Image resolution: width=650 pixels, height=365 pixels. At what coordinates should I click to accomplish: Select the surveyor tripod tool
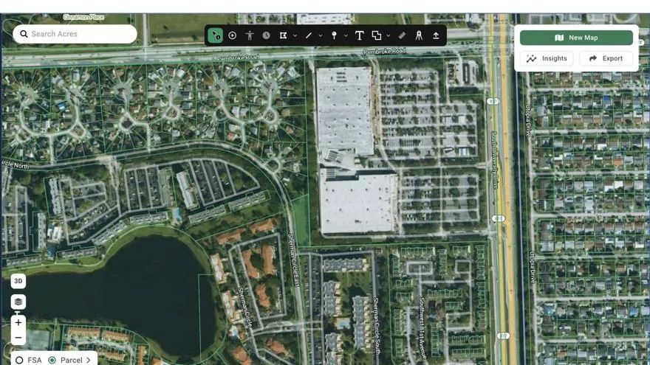pyautogui.click(x=419, y=35)
